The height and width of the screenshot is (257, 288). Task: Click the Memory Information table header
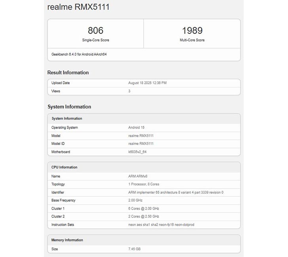pyautogui.click(x=67, y=240)
